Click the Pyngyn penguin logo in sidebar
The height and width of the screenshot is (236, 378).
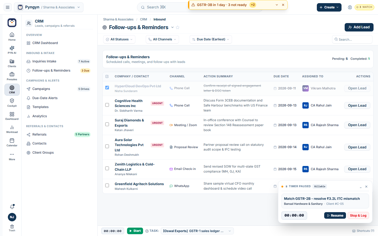click(x=12, y=23)
